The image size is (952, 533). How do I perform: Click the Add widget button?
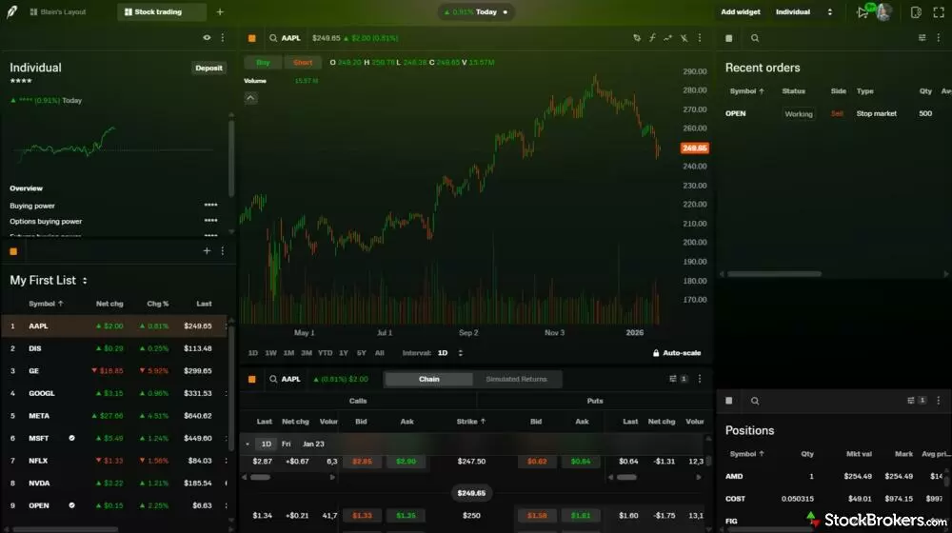click(740, 11)
